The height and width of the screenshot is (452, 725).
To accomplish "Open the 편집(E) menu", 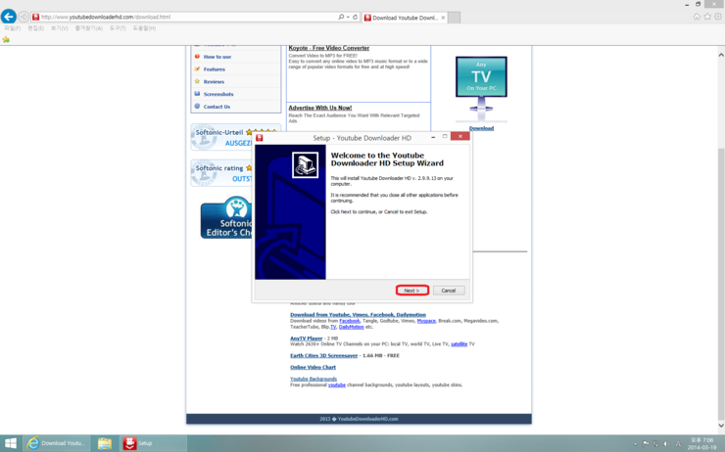I will pyautogui.click(x=35, y=28).
